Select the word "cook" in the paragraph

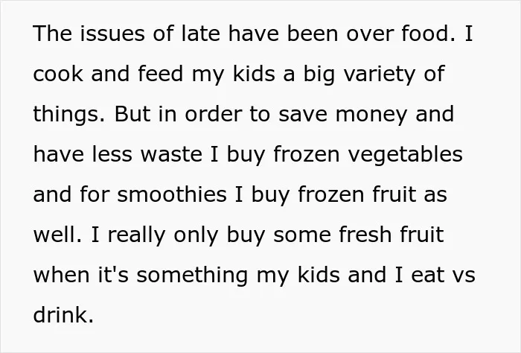click(x=58, y=74)
